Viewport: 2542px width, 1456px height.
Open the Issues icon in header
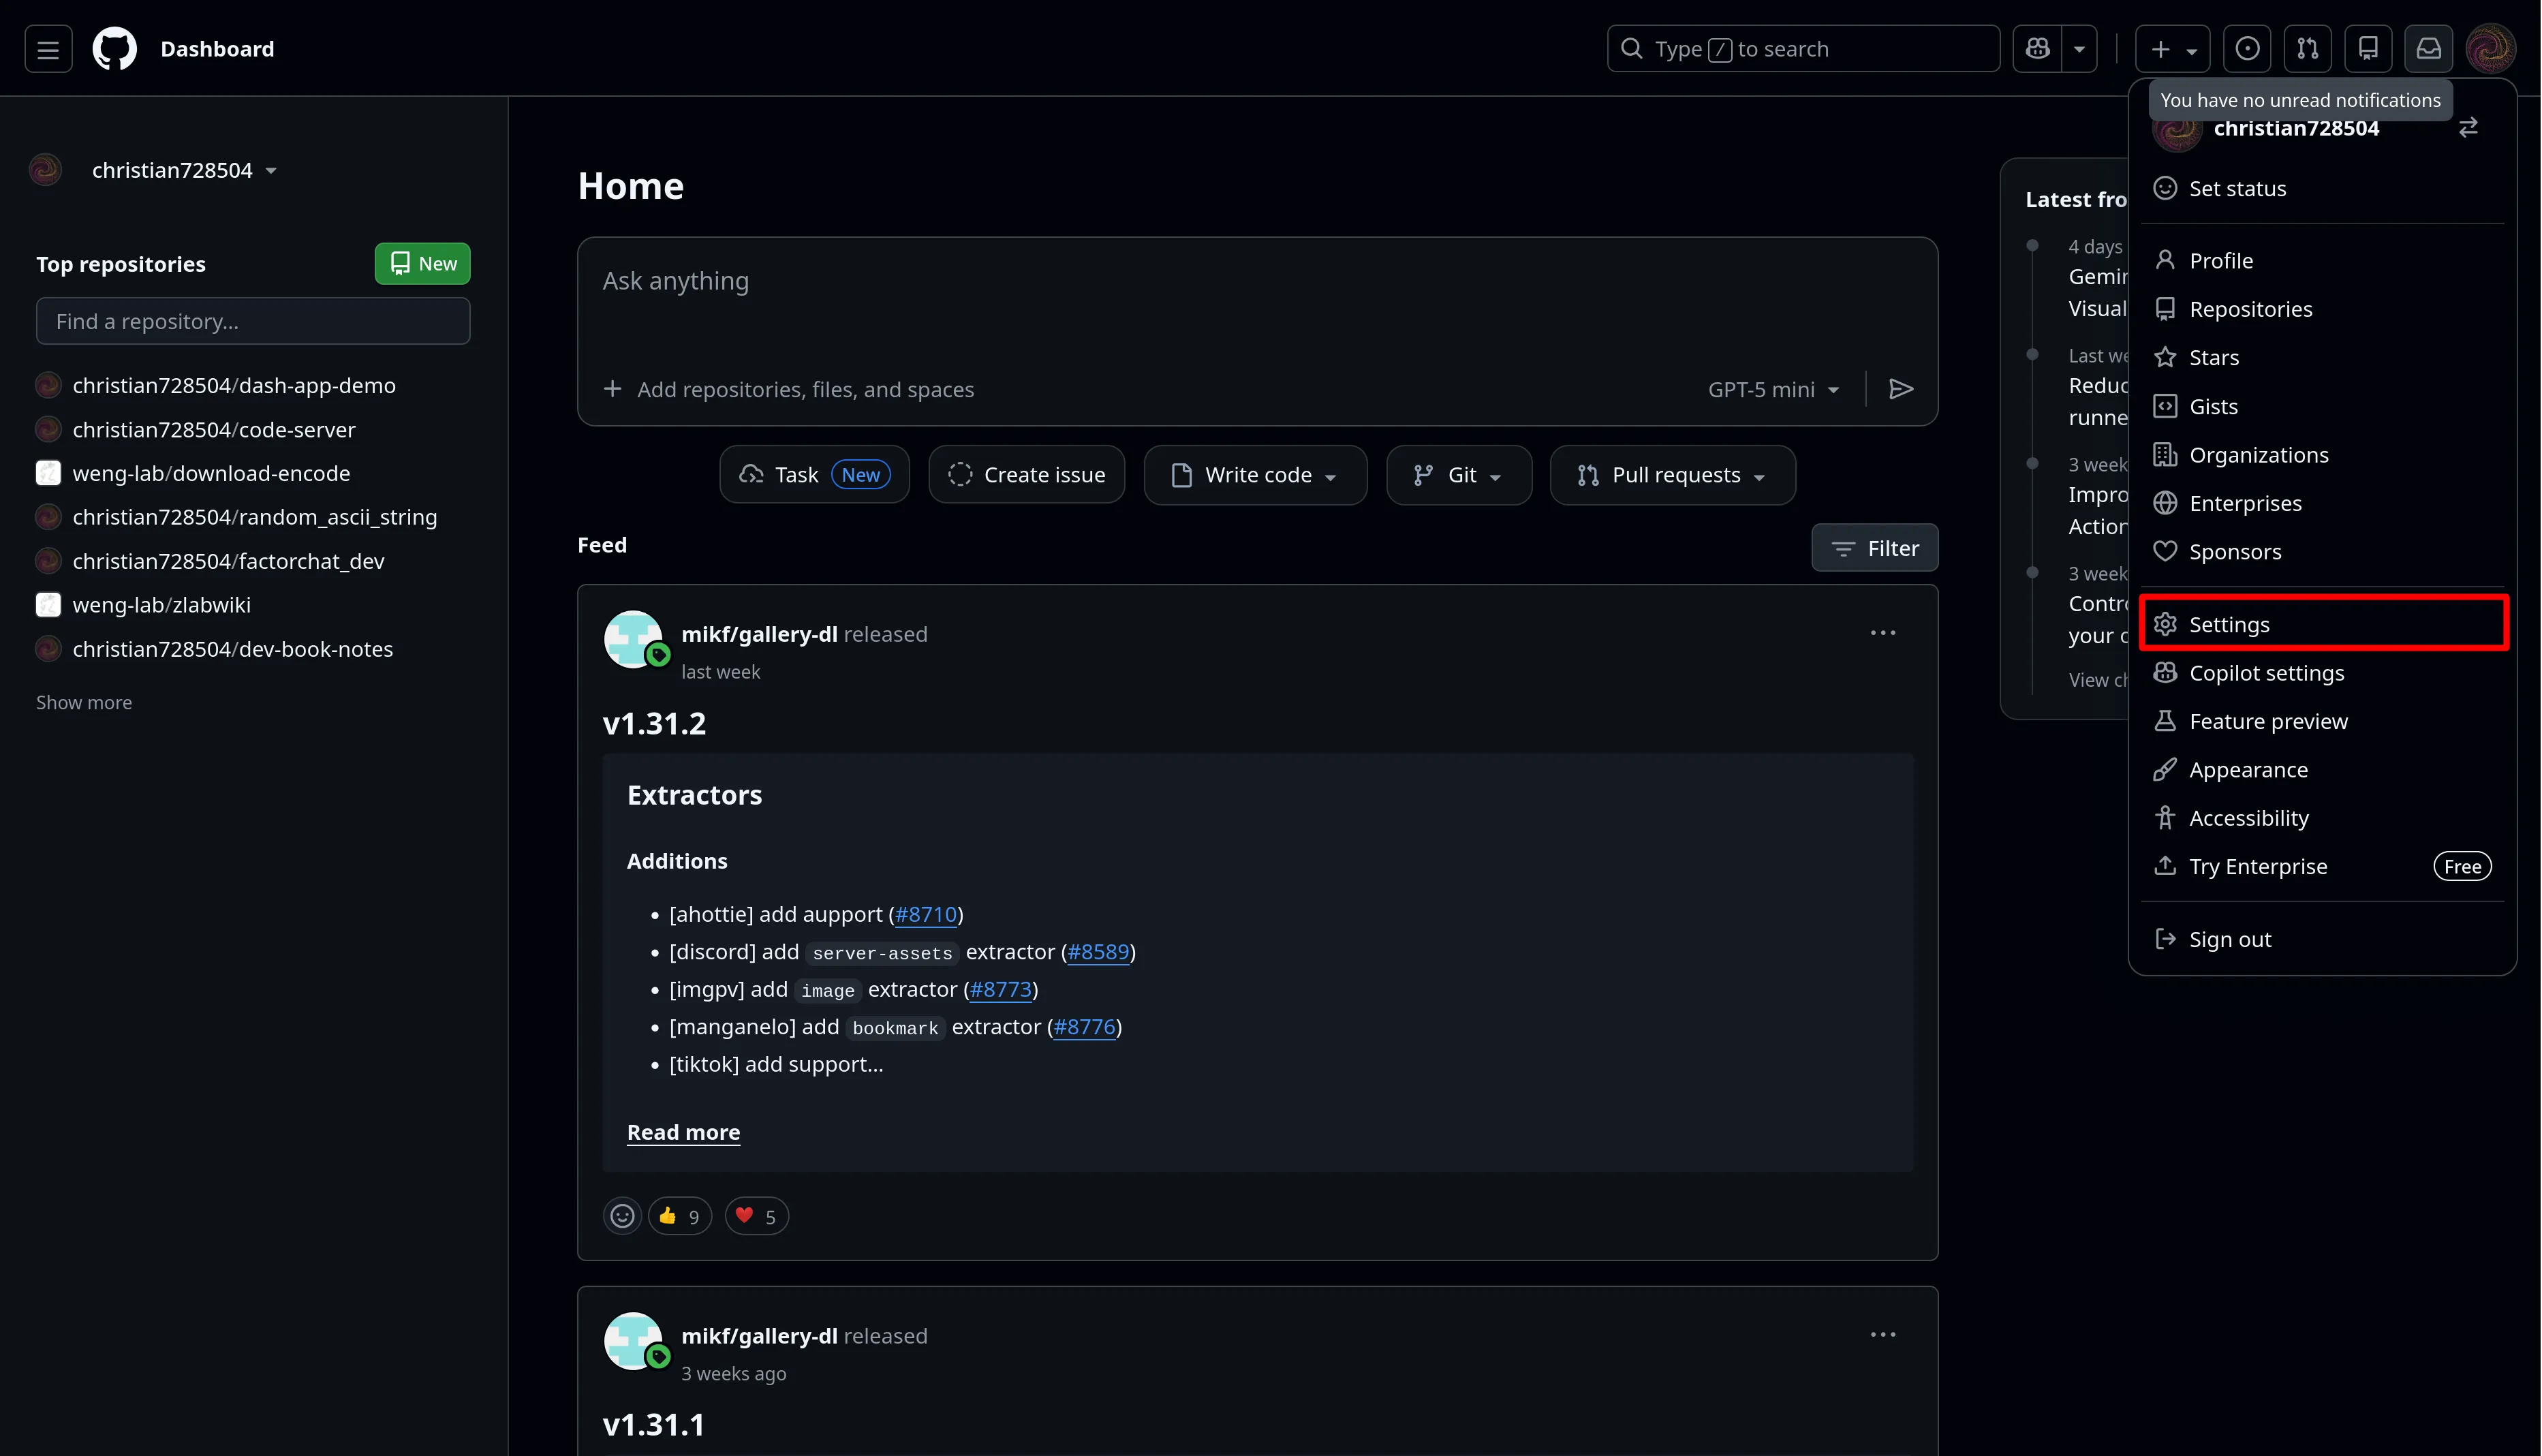[2246, 49]
